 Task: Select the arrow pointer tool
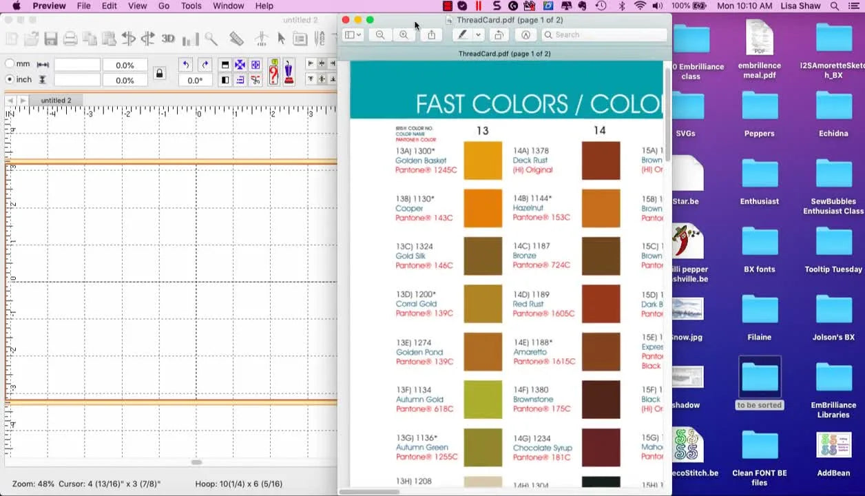pos(281,39)
